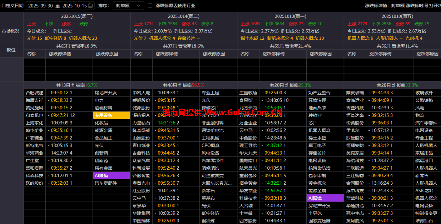
Task: Open the 耀皮玻璃 stock entry
Action: pyautogui.click(x=355, y=93)
